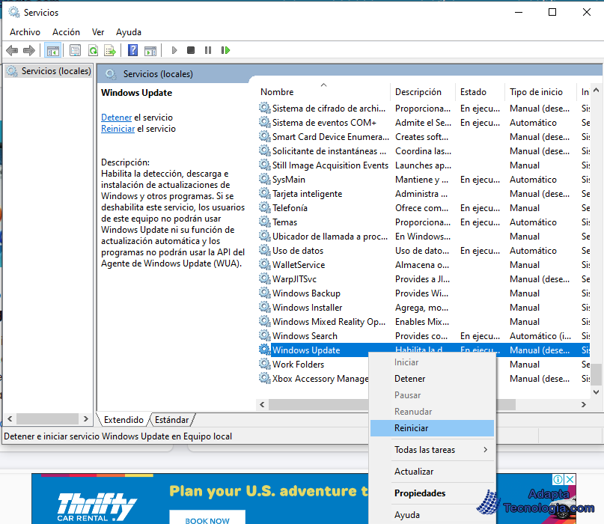
Task: Click the Export List toolbar icon
Action: coord(110,50)
